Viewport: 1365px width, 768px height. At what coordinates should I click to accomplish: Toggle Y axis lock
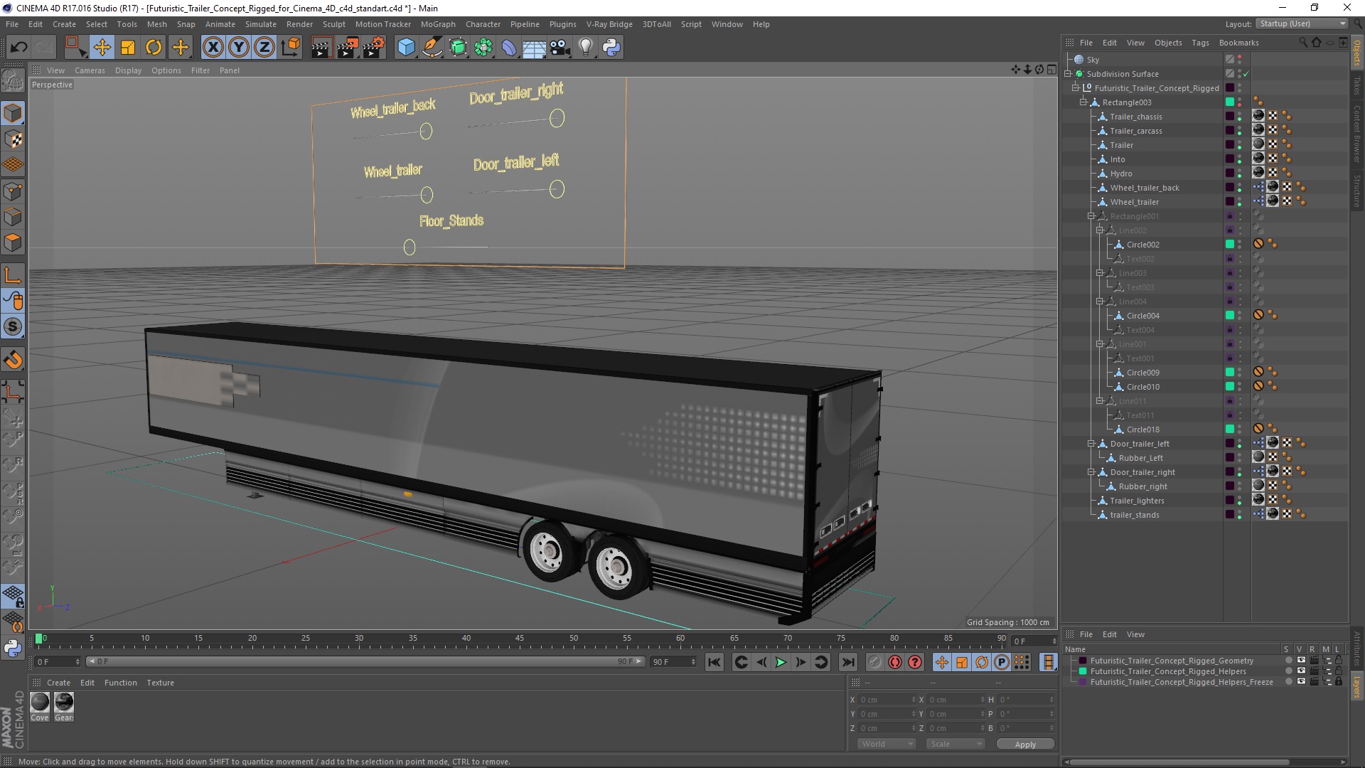[239, 48]
